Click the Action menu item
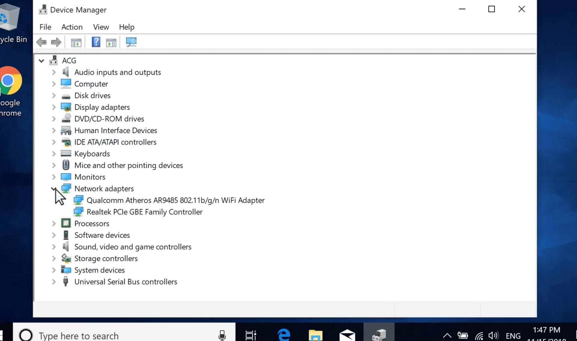 click(x=72, y=27)
